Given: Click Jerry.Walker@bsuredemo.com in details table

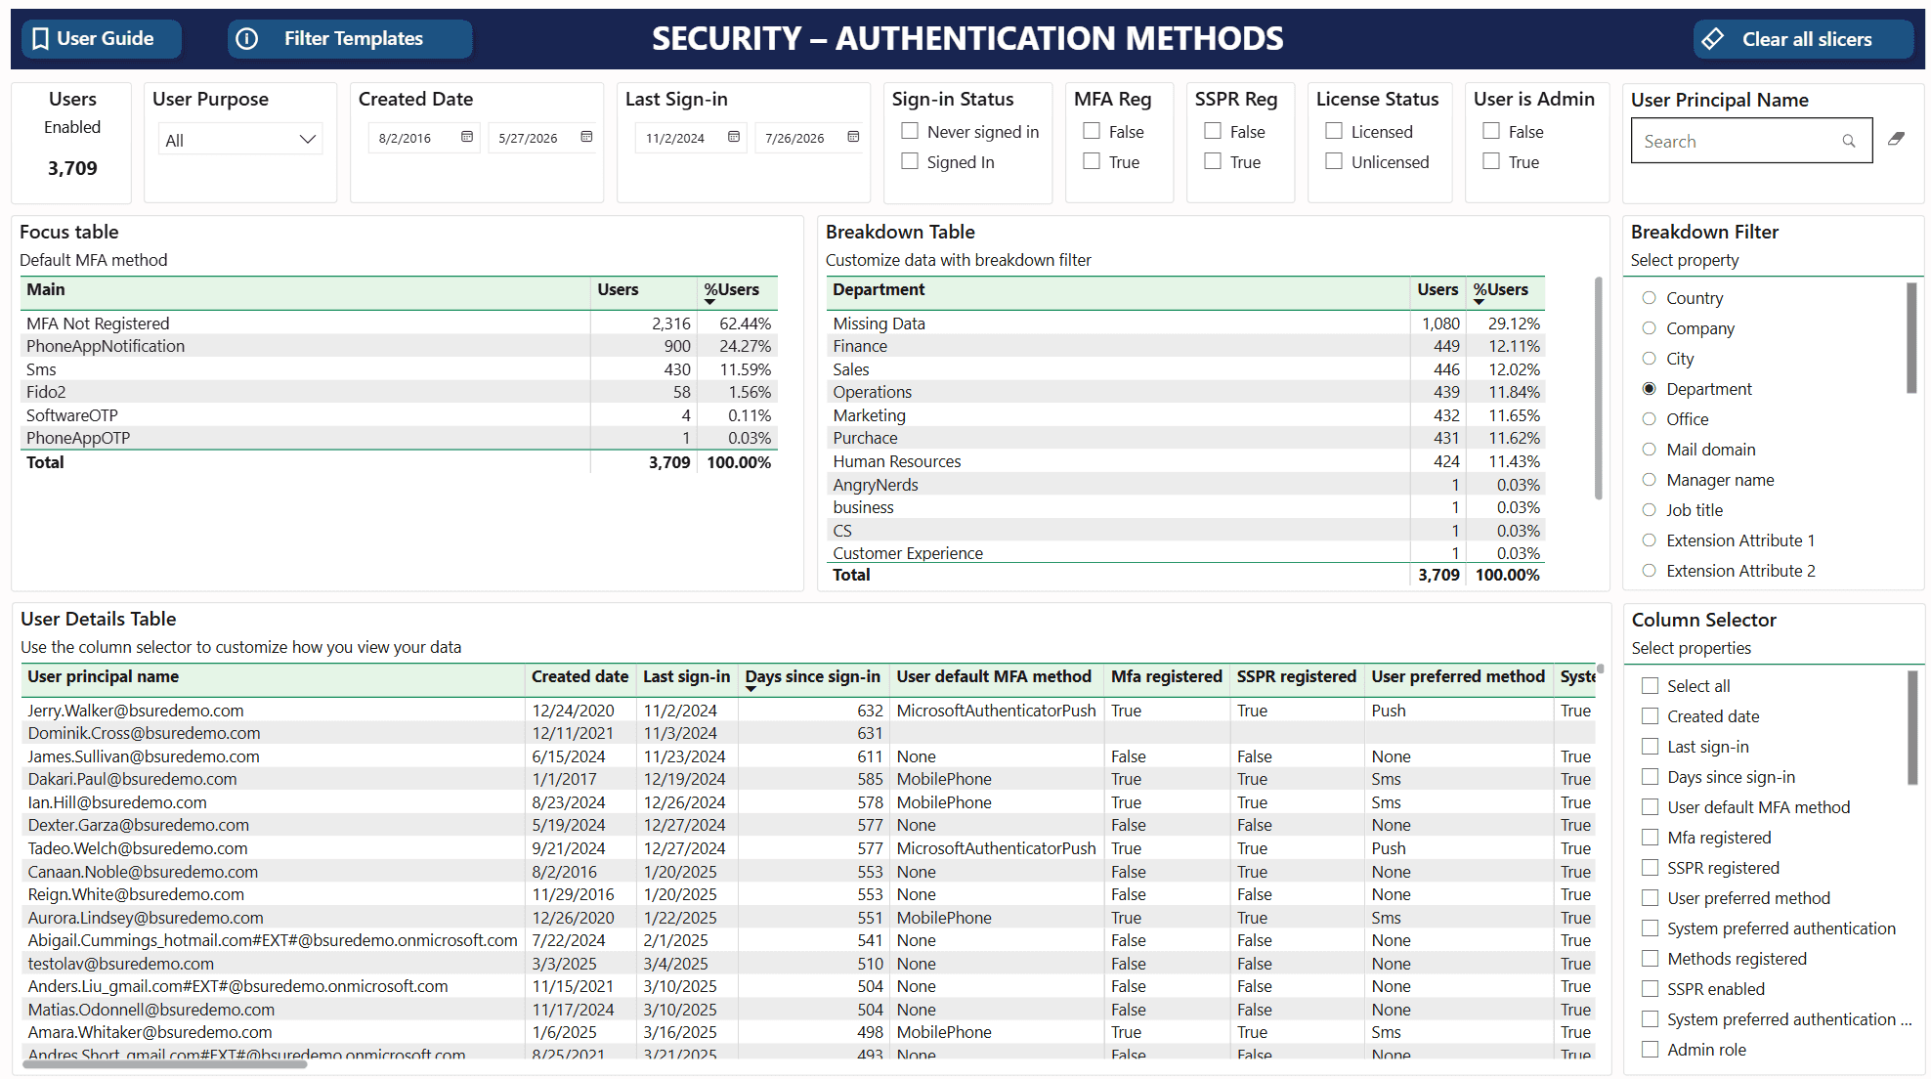Looking at the screenshot, I should (136, 711).
